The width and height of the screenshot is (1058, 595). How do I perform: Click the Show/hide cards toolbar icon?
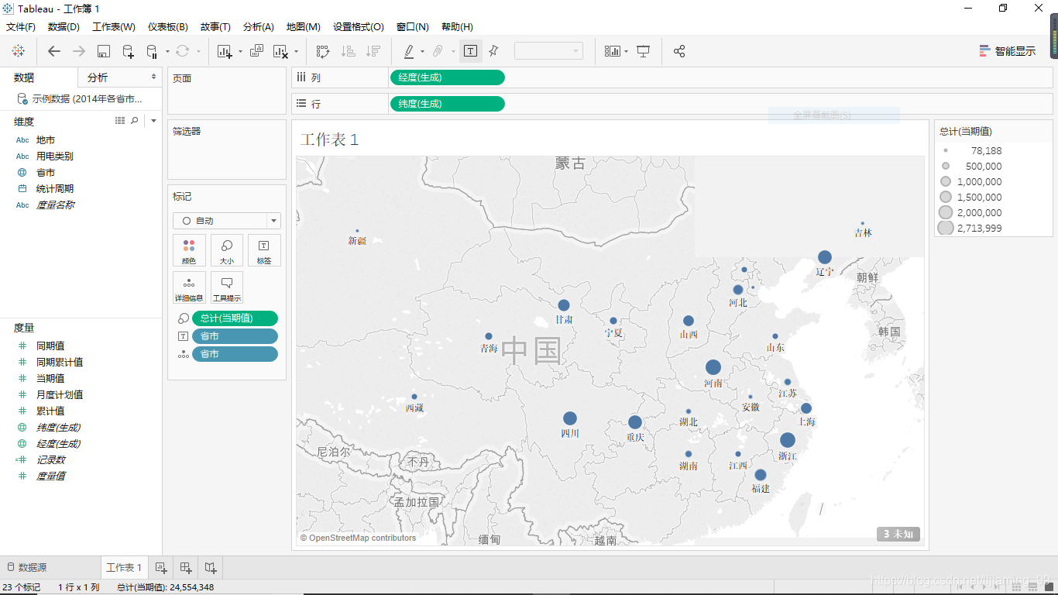tap(613, 51)
